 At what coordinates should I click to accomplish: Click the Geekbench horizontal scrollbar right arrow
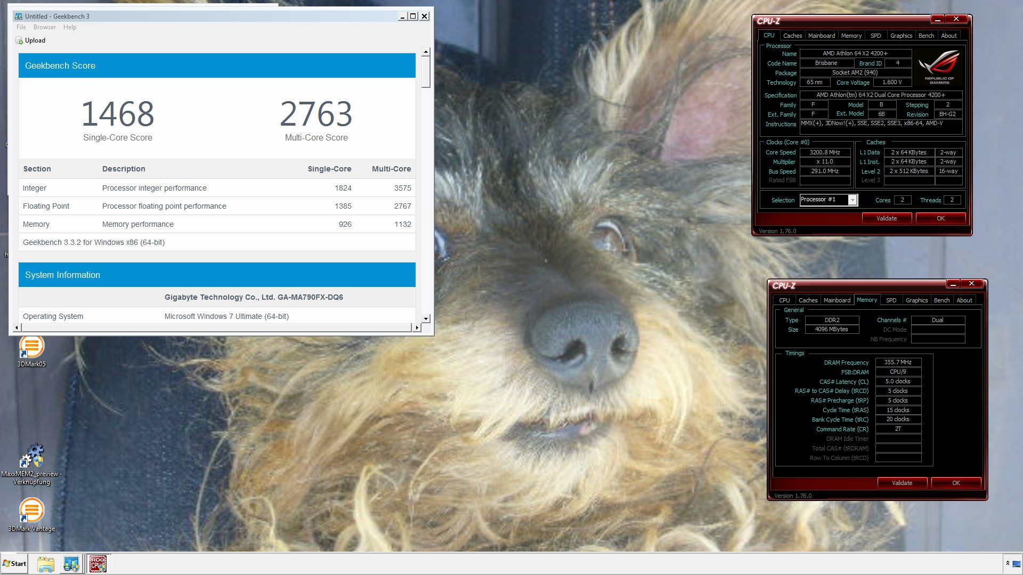pos(417,327)
